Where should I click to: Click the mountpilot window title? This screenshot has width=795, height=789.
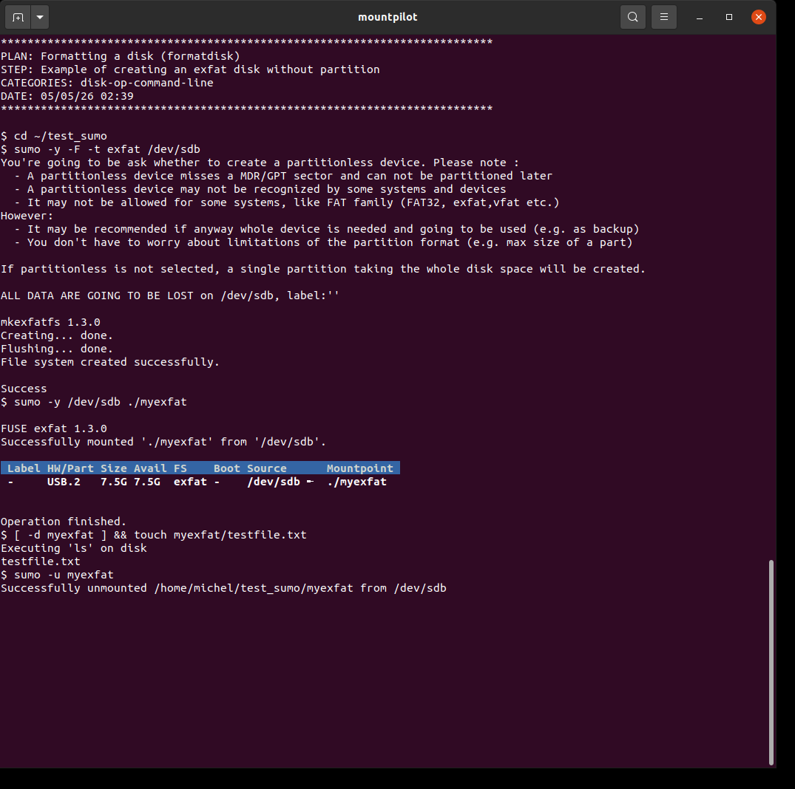(x=388, y=17)
